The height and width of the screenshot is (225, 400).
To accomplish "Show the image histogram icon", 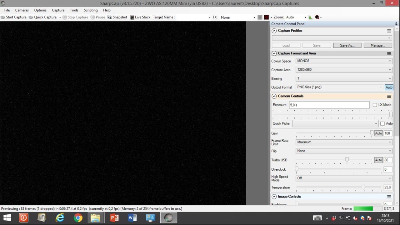I will (x=311, y=17).
